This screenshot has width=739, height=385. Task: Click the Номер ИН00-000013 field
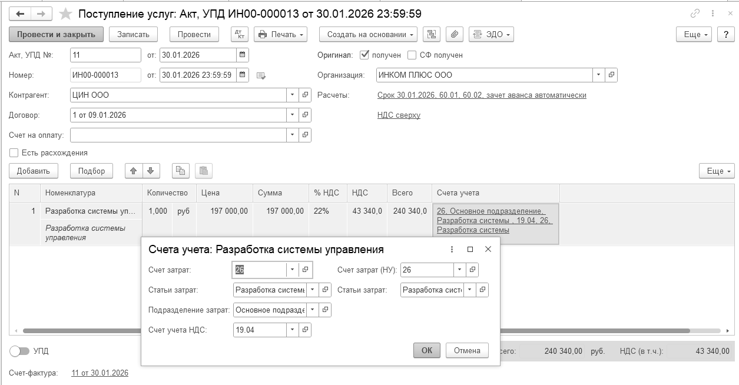[105, 75]
